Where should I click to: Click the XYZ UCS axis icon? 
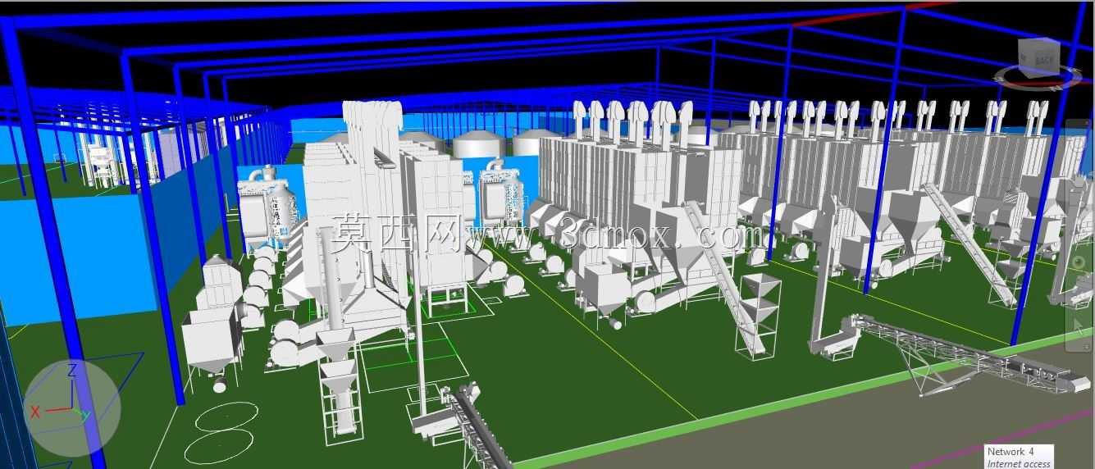(x=71, y=408)
